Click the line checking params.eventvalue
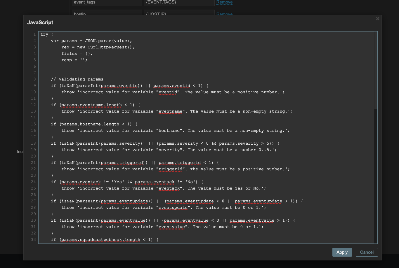 (173, 220)
